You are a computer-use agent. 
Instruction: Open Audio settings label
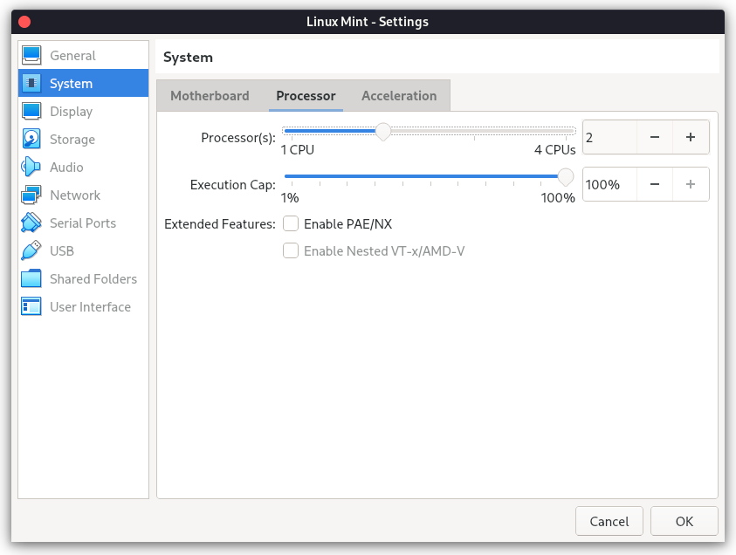(66, 167)
